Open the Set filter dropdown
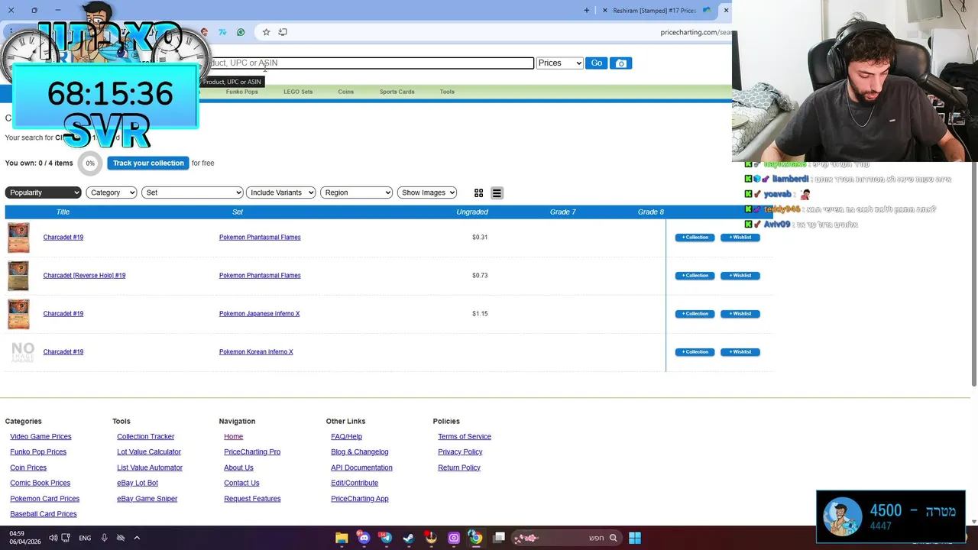Viewport: 978px width, 550px height. coord(192,192)
